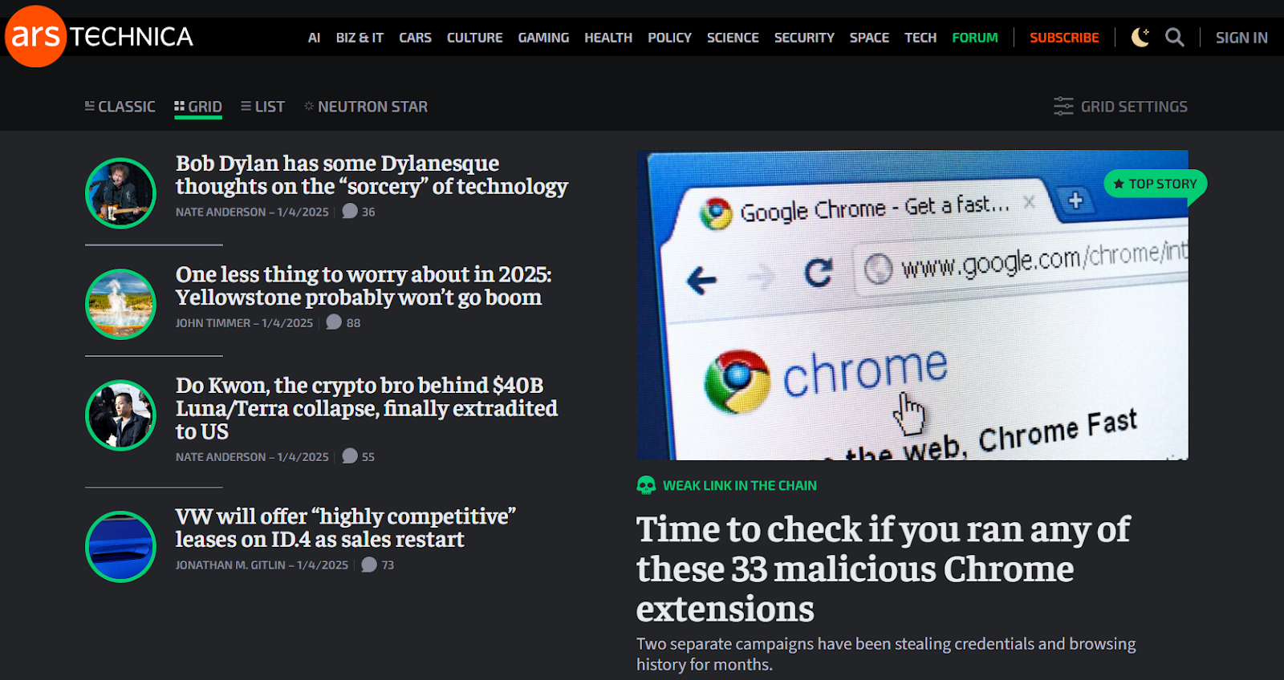Click author Nate Anderson on Dylan story
The image size is (1284, 680).
pos(221,212)
